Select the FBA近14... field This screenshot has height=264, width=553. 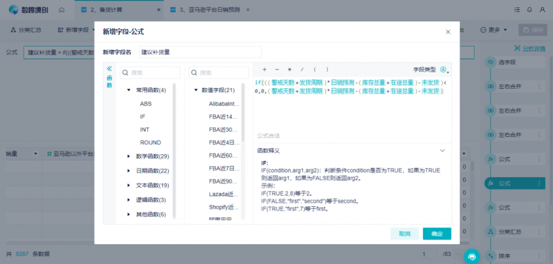[223, 116]
